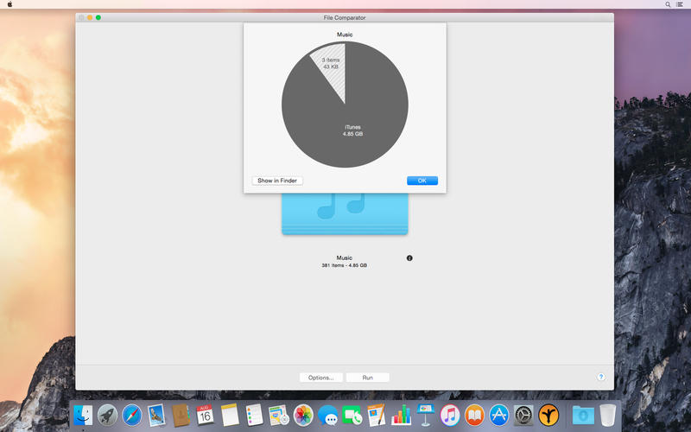Open help via the question mark button
The image size is (691, 432).
[600, 377]
